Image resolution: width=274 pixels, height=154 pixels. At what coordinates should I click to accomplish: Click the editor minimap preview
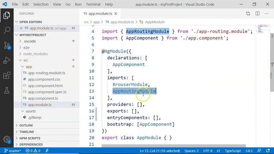pyautogui.click(x=264, y=29)
